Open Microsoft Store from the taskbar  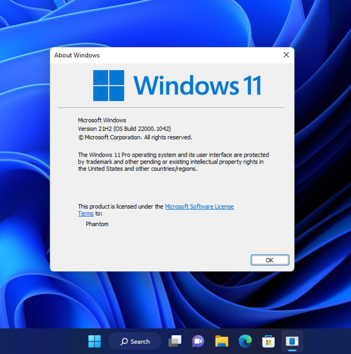pyautogui.click(x=269, y=341)
